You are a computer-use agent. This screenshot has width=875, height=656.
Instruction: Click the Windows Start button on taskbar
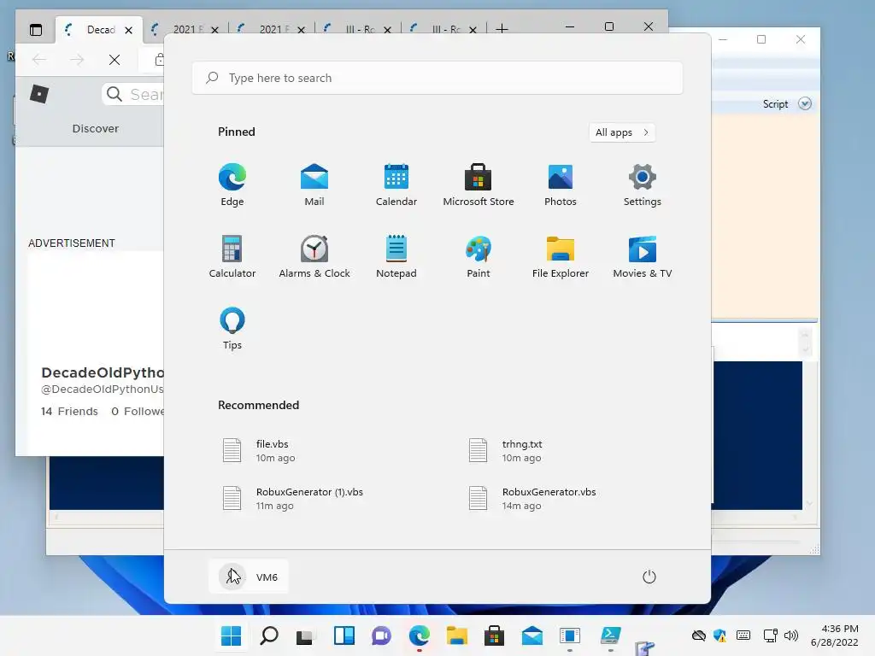coord(231,635)
